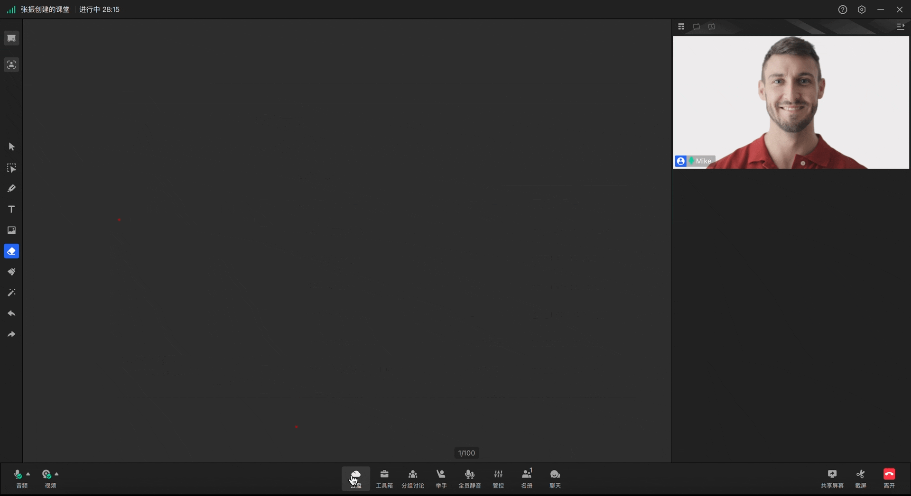Show the 名册 participant roster

(527, 479)
